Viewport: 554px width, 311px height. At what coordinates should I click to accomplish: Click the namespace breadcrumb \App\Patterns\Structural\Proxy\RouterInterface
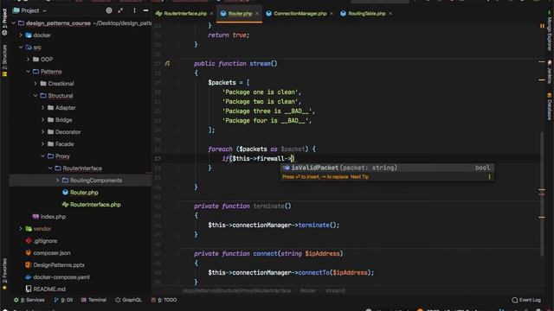(x=236, y=291)
